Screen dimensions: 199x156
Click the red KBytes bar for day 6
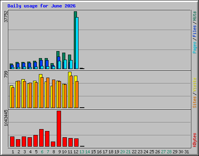click(41, 138)
